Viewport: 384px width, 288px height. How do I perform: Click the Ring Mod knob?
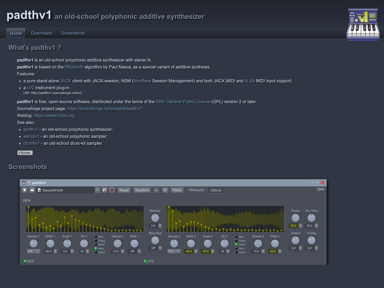[x=155, y=241]
